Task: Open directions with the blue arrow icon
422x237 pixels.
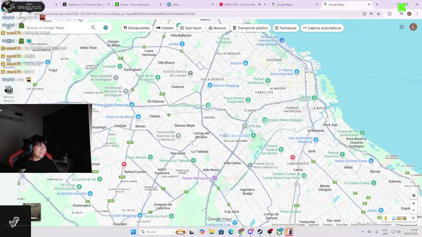Action: click(x=105, y=28)
